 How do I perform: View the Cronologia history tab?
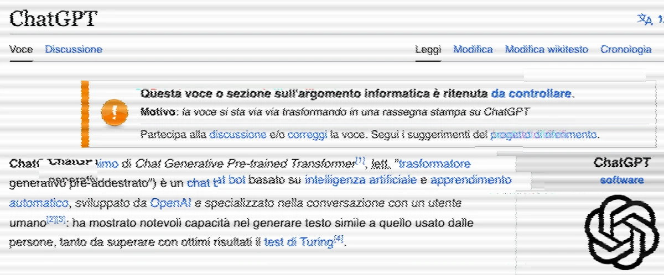click(x=626, y=50)
